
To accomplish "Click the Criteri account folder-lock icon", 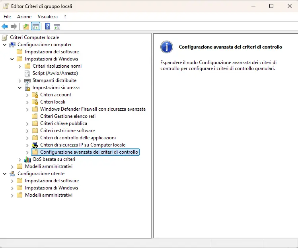I will (x=35, y=95).
